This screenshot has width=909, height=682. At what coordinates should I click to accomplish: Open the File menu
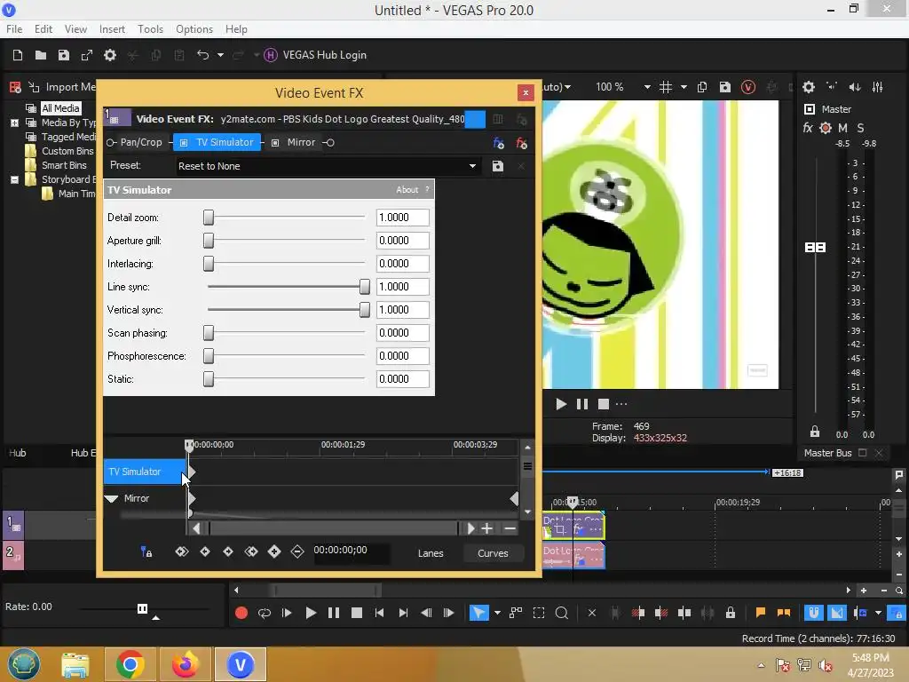click(x=14, y=29)
